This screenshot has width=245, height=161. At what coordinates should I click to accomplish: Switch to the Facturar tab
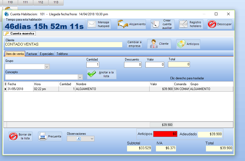pos(32,54)
